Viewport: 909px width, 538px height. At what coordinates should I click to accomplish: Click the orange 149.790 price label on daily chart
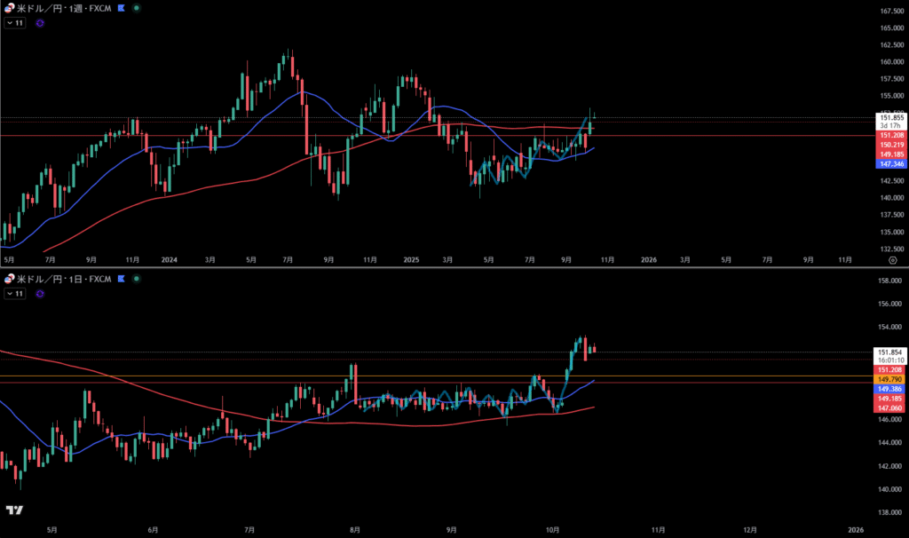point(890,379)
